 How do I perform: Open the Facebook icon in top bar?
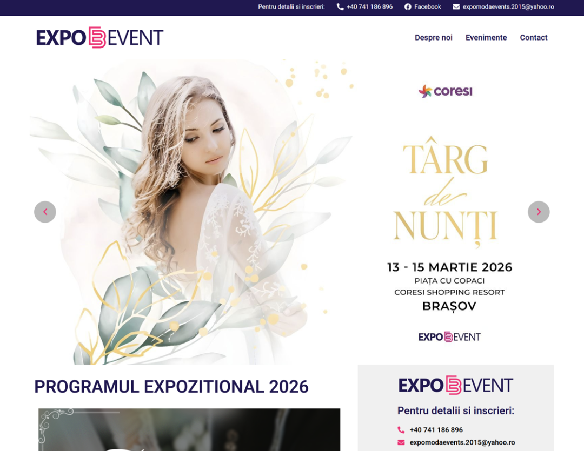click(x=408, y=6)
